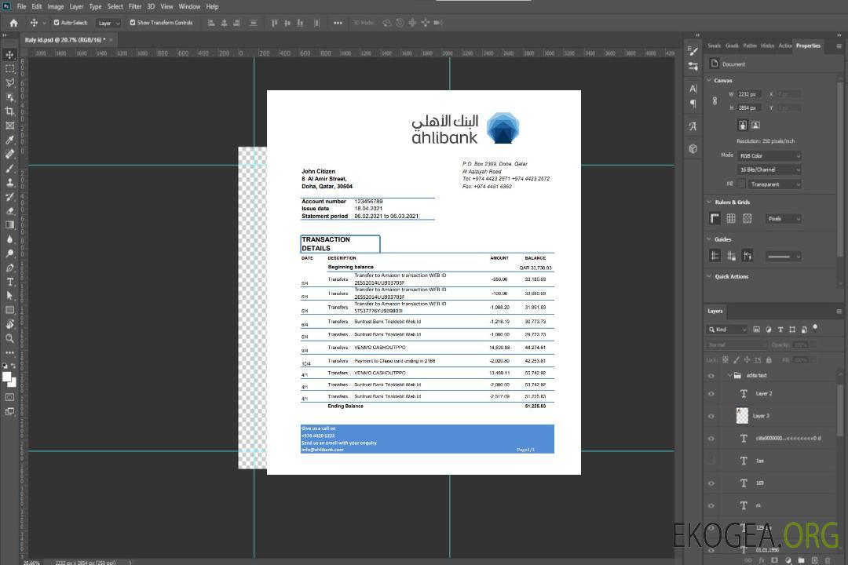Select the Path Selection tool

(x=9, y=296)
